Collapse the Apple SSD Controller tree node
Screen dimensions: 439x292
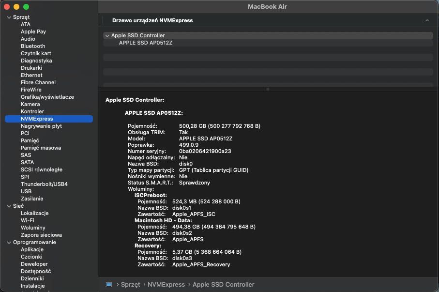[x=107, y=36]
